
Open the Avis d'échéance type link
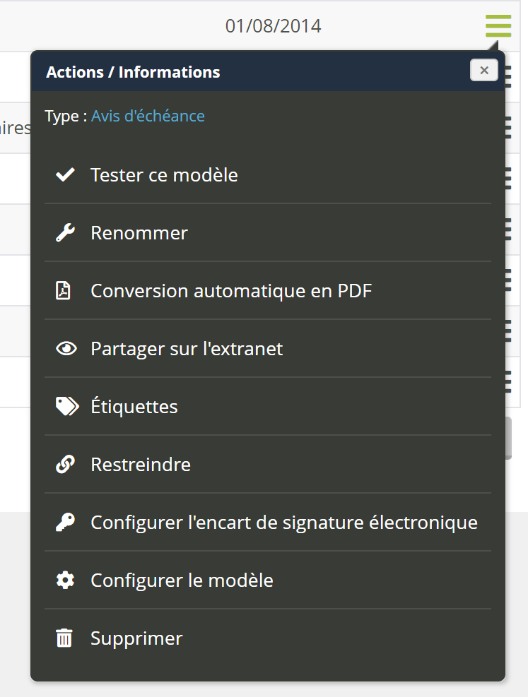point(148,116)
